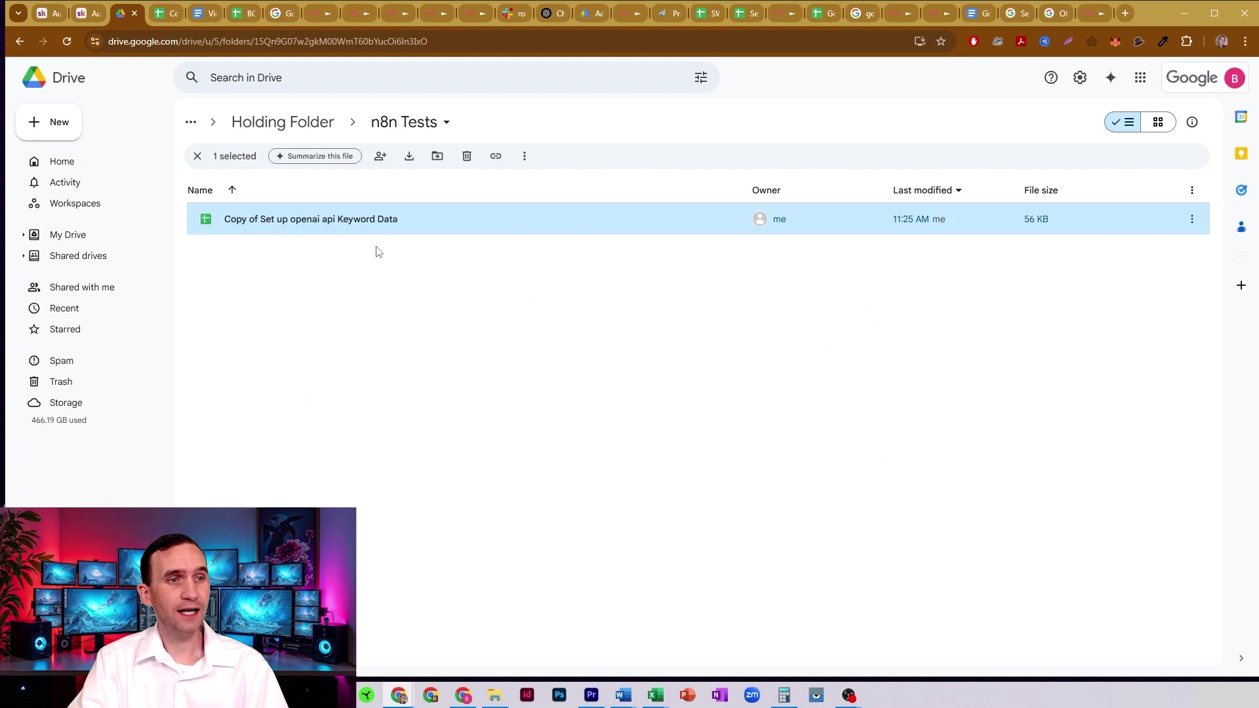Screen dimensions: 1259x708
Task: Open the Help question mark icon
Action: click(1051, 78)
